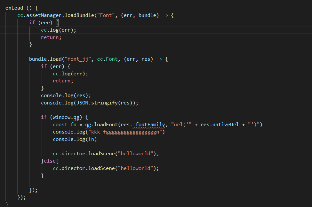Click the "helloworld" string above the else

coord(135,154)
